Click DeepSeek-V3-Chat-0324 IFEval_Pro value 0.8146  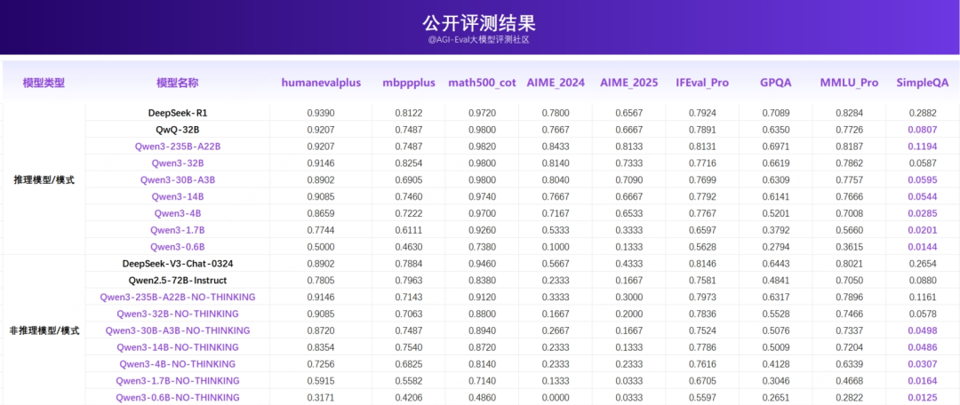click(x=702, y=264)
